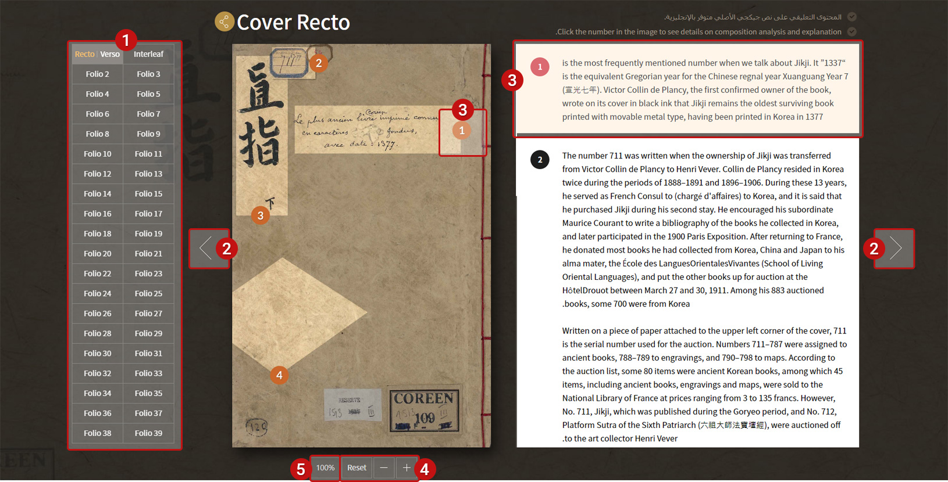Screen dimensions: 948x482
Task: Navigate to Folio 26
Action: coord(98,313)
